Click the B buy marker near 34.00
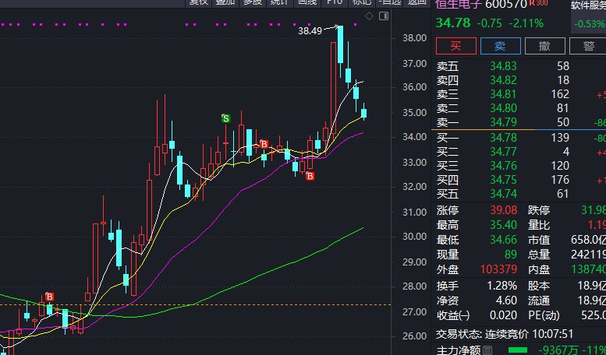The height and width of the screenshot is (355, 606). [x=264, y=144]
